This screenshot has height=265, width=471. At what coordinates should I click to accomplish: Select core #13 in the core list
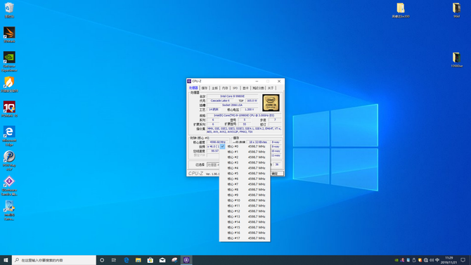[x=245, y=216]
